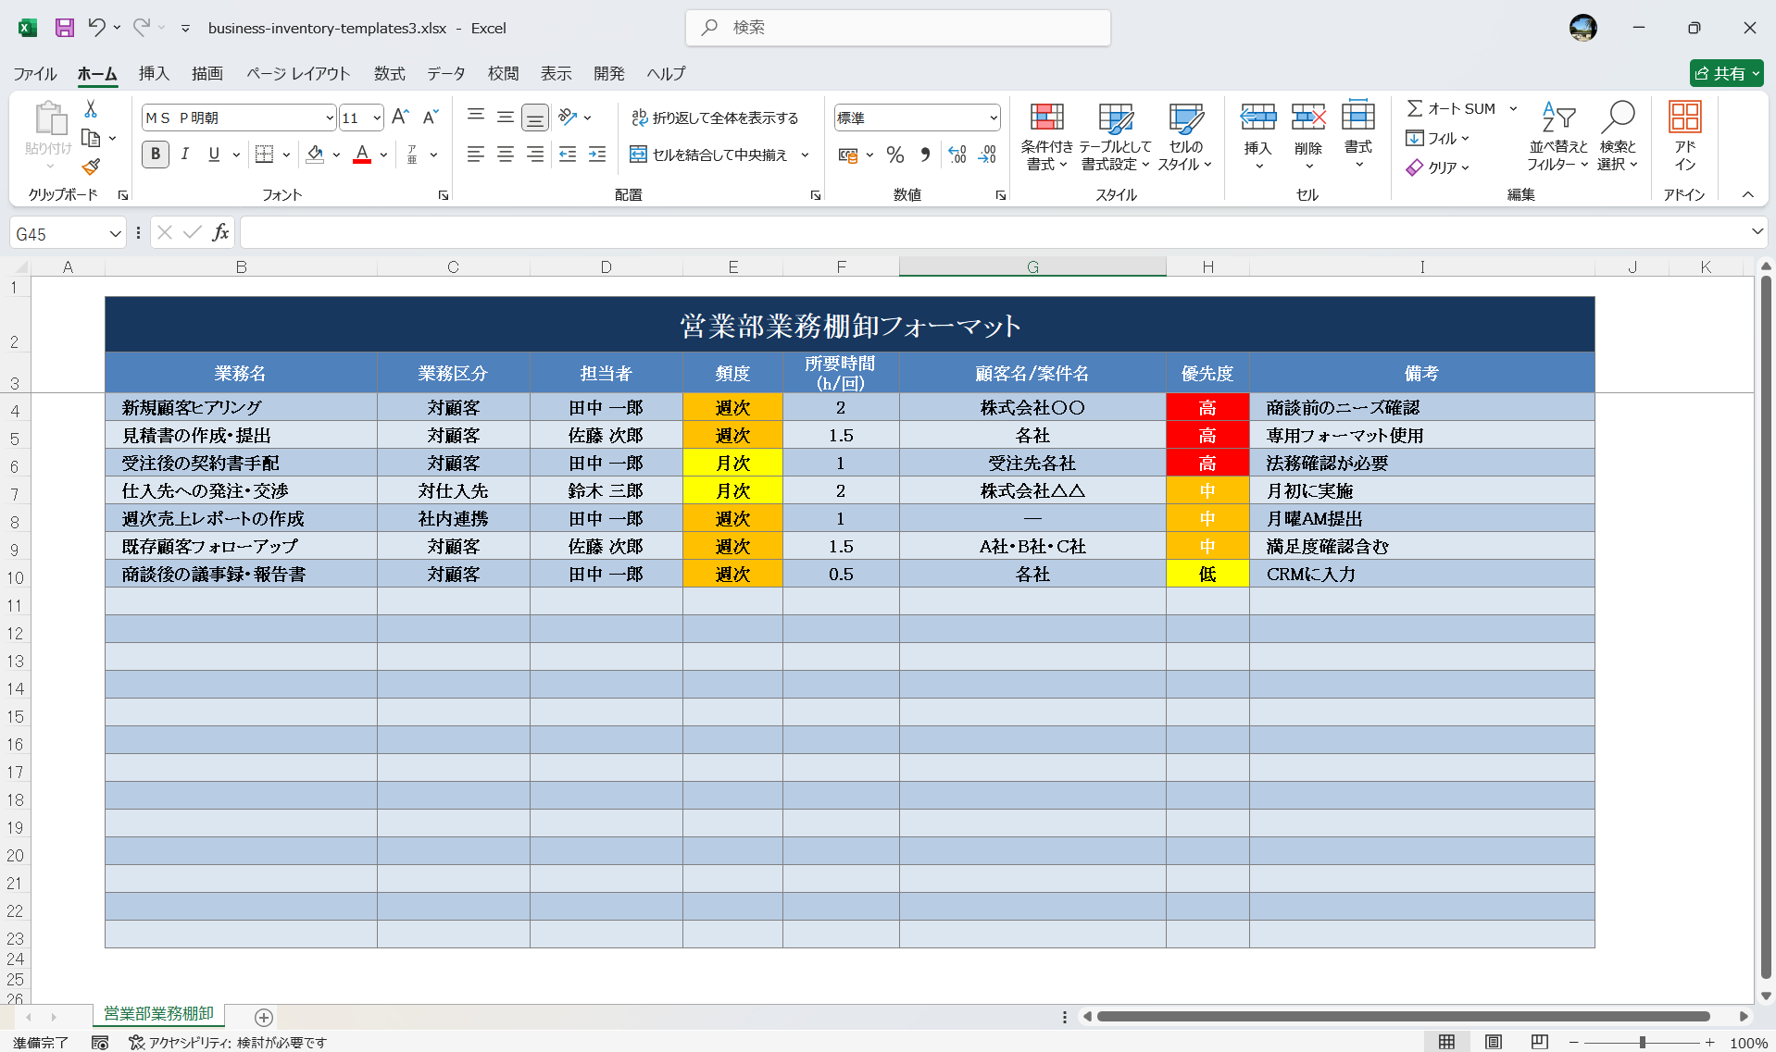
Task: Increase font size with the large A icon
Action: click(x=400, y=117)
